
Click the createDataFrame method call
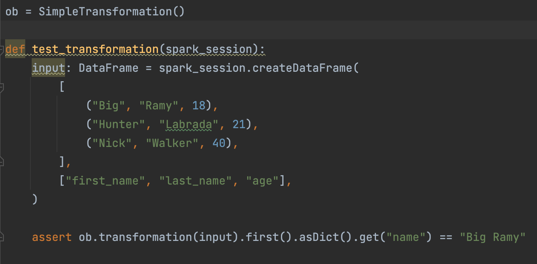click(x=302, y=68)
